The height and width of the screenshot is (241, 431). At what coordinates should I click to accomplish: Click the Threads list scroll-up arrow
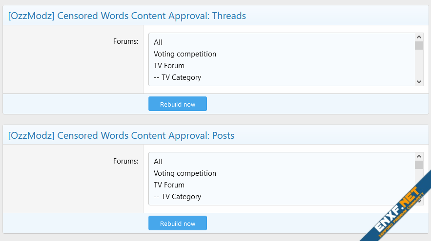[419, 37]
